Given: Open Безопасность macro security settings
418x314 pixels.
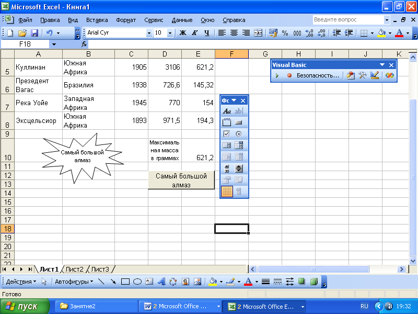Looking at the screenshot, I should click(318, 75).
